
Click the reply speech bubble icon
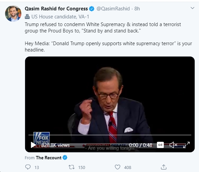click(x=28, y=167)
